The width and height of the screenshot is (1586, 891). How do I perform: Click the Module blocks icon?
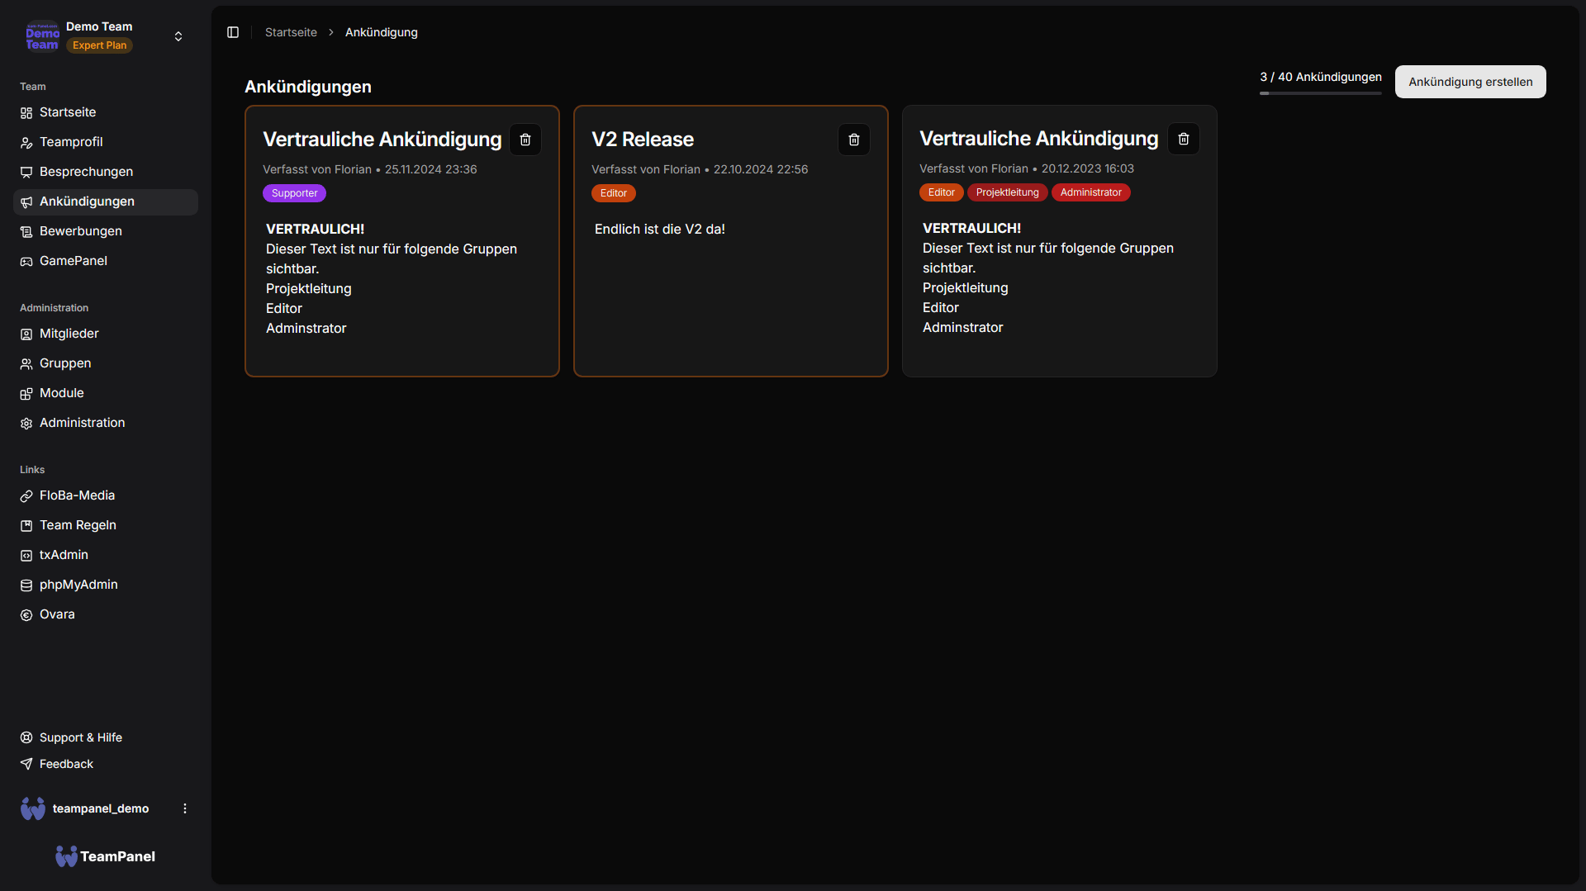tap(26, 394)
